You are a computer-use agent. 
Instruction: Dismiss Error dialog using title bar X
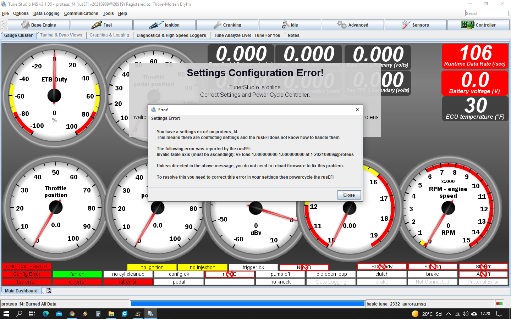pos(357,110)
